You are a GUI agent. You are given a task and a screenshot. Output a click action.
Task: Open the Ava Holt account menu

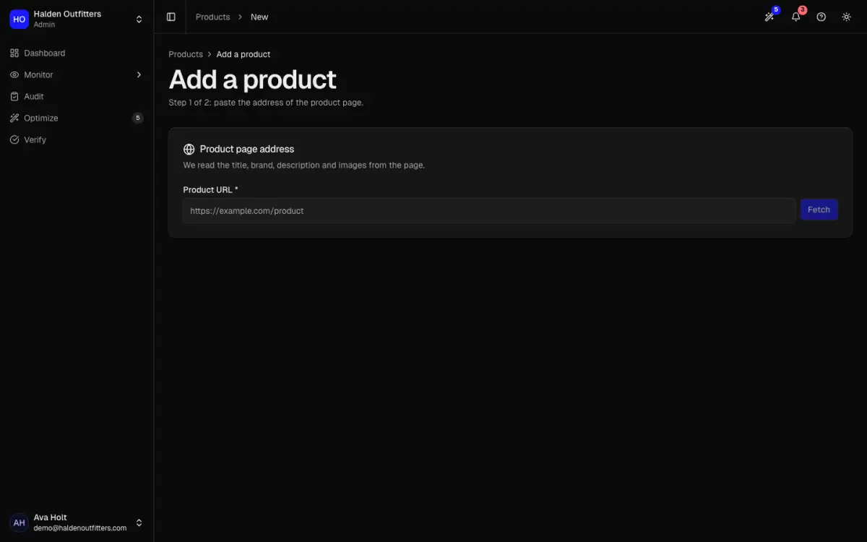click(77, 522)
